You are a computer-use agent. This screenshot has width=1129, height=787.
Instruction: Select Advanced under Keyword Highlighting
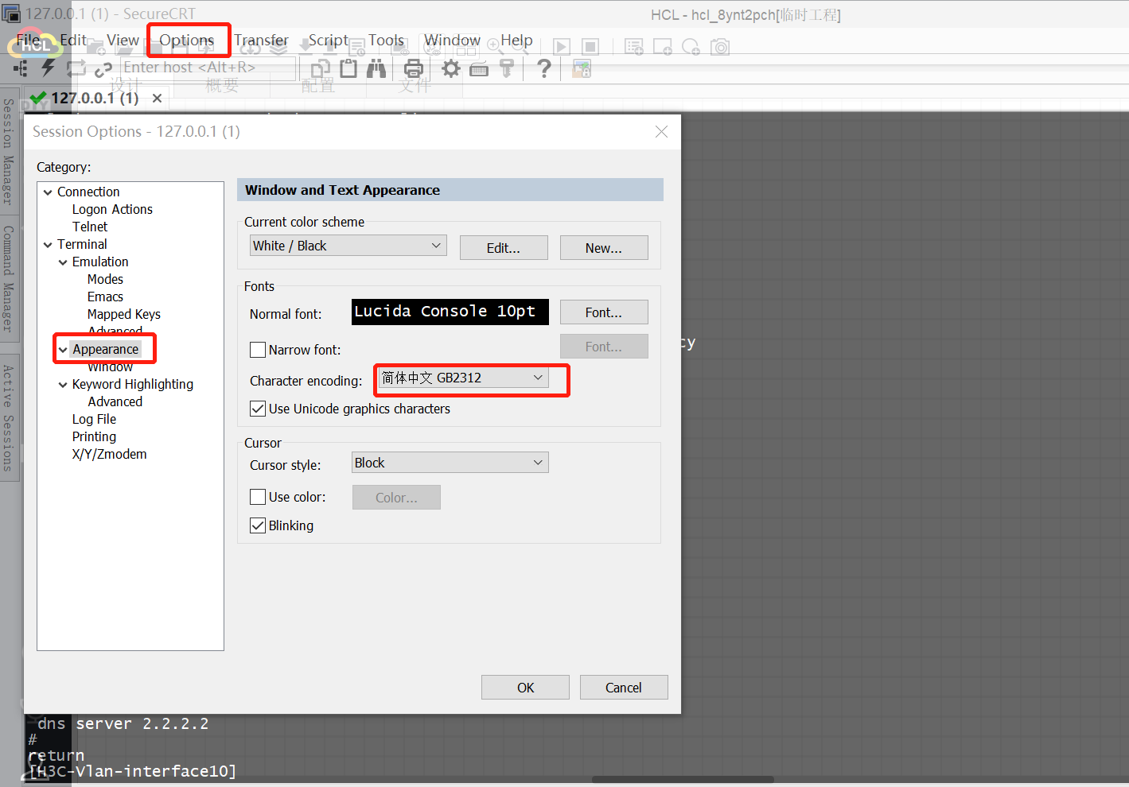(x=115, y=402)
